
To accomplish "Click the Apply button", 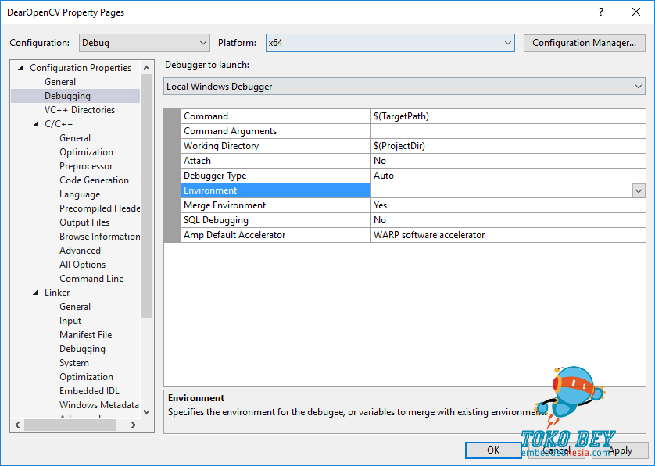I will click(x=620, y=450).
